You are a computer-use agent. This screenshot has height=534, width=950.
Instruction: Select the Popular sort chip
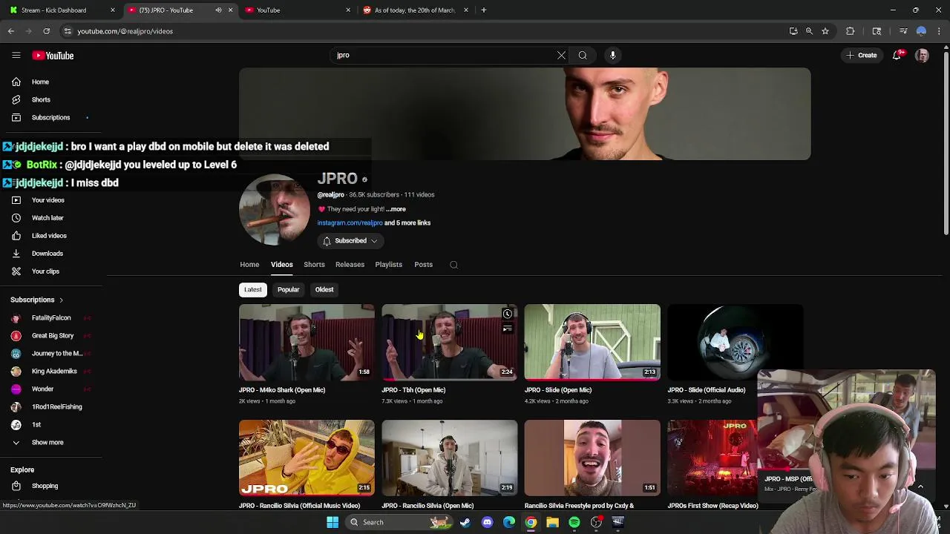(288, 290)
